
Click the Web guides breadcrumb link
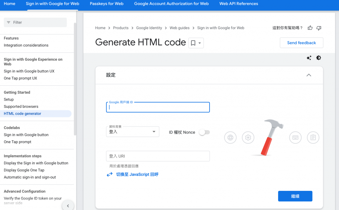(179, 28)
